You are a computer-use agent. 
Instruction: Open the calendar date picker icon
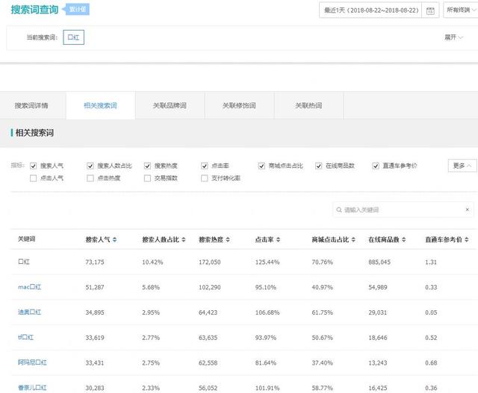coord(430,10)
